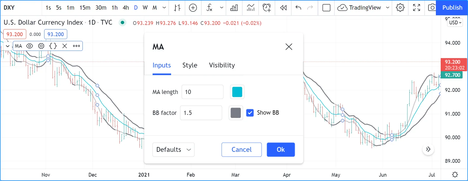Hide the MA indicator with eye icon
Screen dimensions: 468x181
click(x=30, y=46)
